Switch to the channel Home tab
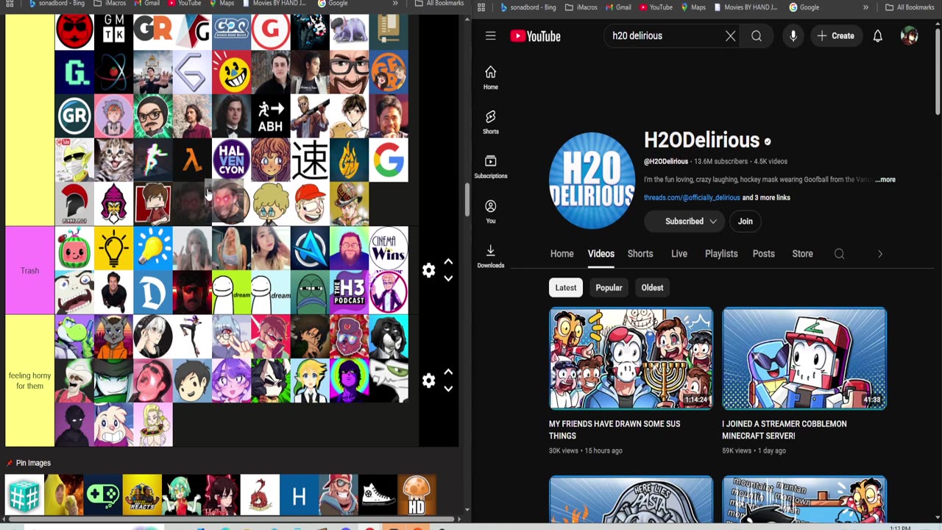This screenshot has height=530, width=942. 562,254
